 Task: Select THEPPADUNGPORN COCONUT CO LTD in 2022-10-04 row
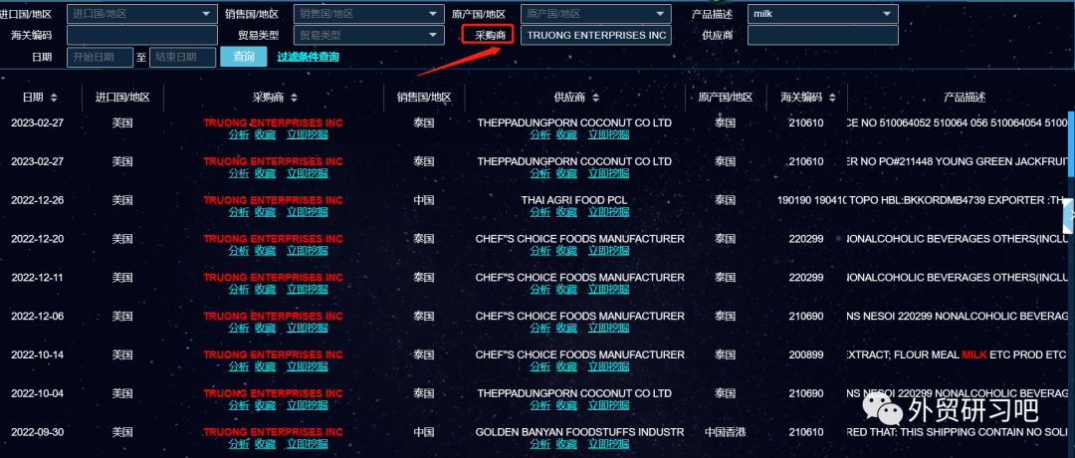[574, 393]
